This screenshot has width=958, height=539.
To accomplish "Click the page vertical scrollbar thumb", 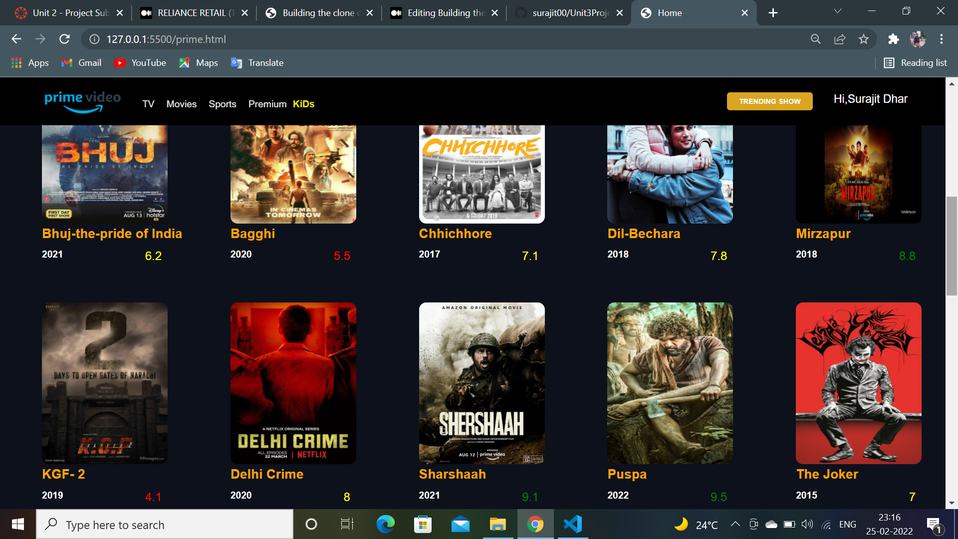I will 952,246.
